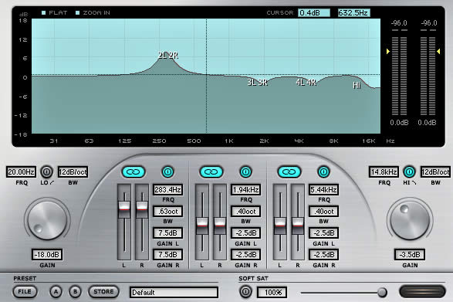Enable the ZOOM IN checkbox
This screenshot has width=453, height=302.
click(x=77, y=12)
